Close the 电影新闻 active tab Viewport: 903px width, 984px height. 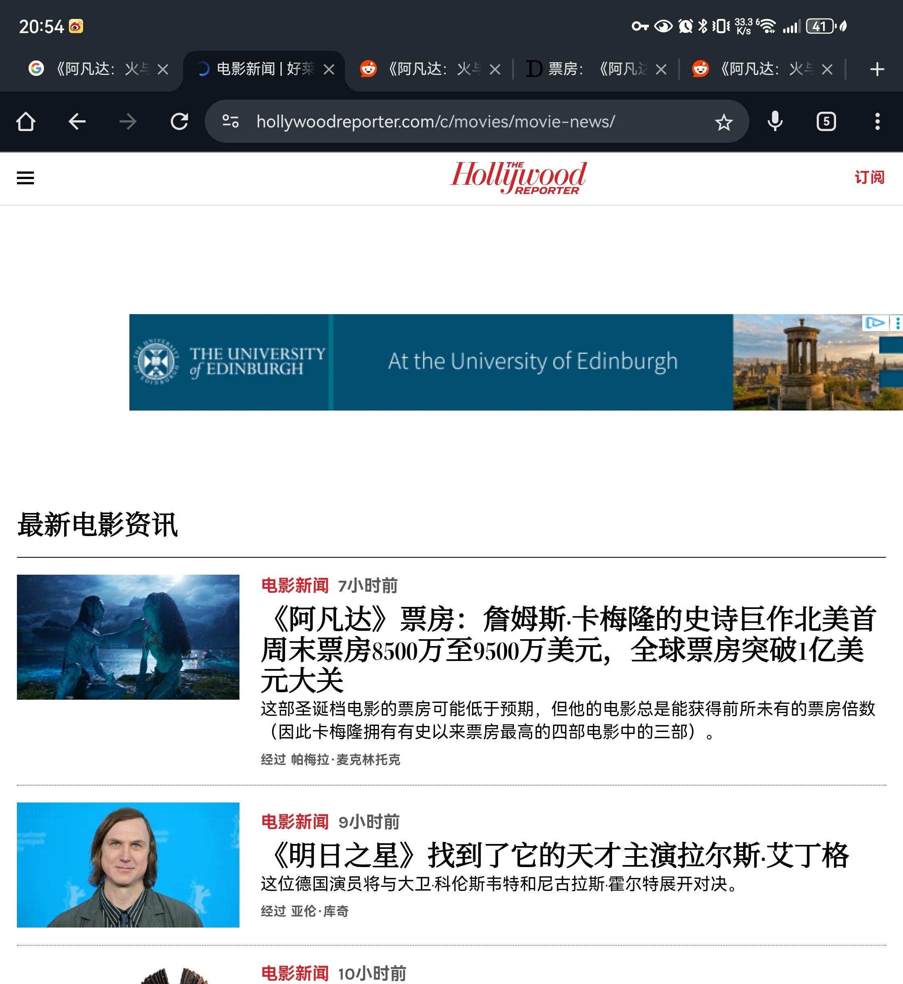tap(329, 69)
